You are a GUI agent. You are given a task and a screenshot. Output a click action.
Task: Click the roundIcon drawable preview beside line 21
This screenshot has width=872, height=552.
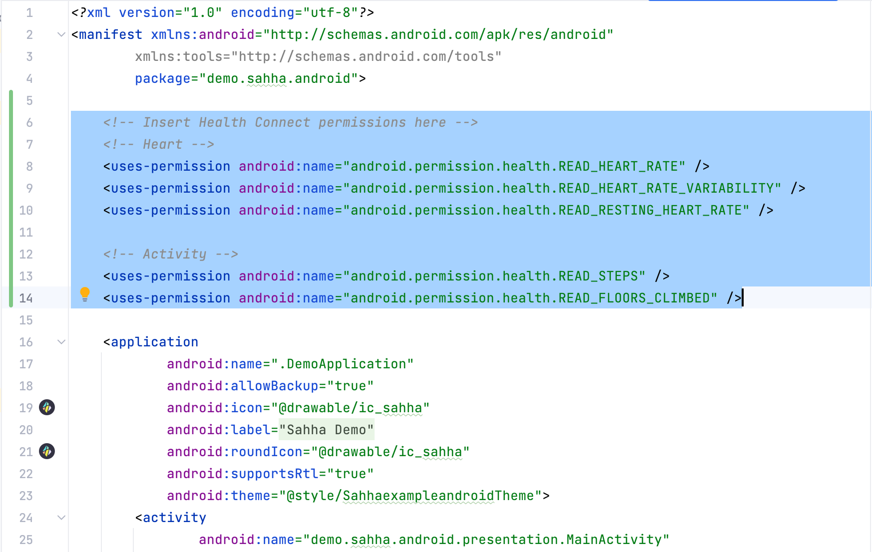pyautogui.click(x=46, y=452)
